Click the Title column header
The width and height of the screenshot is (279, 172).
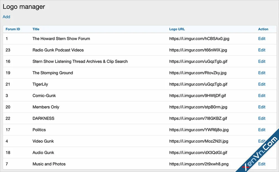[x=36, y=29]
